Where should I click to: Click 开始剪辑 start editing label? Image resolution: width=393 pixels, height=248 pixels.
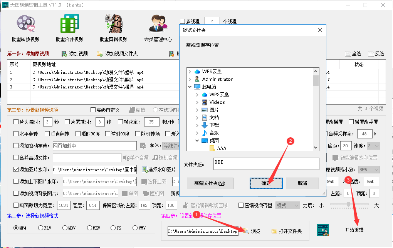pos(354,230)
